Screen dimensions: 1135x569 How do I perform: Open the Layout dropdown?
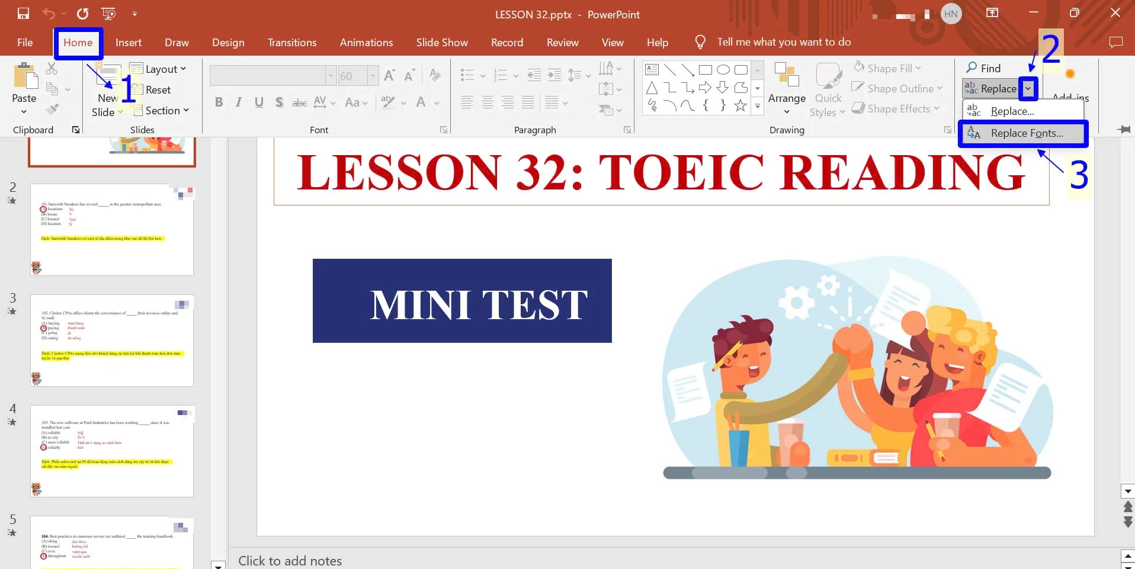point(158,69)
